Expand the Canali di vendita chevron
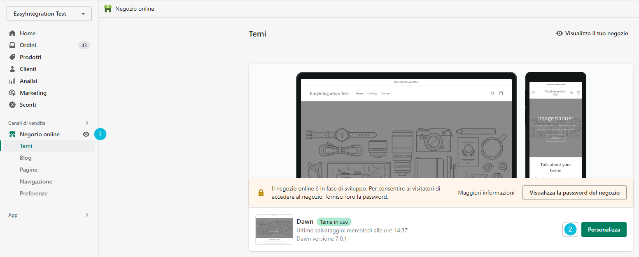 87,123
